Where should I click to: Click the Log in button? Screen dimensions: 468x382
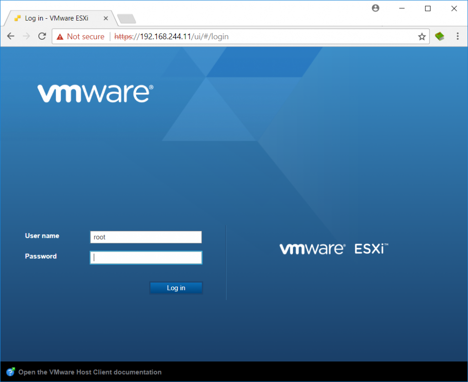click(x=176, y=288)
